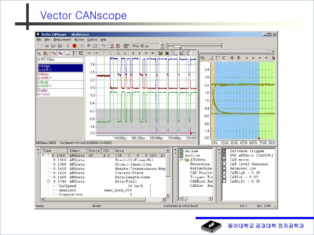Viewport: 314px width, 235px height.
Task: Uncheck the Software trigger checkbox
Action: click(224, 151)
